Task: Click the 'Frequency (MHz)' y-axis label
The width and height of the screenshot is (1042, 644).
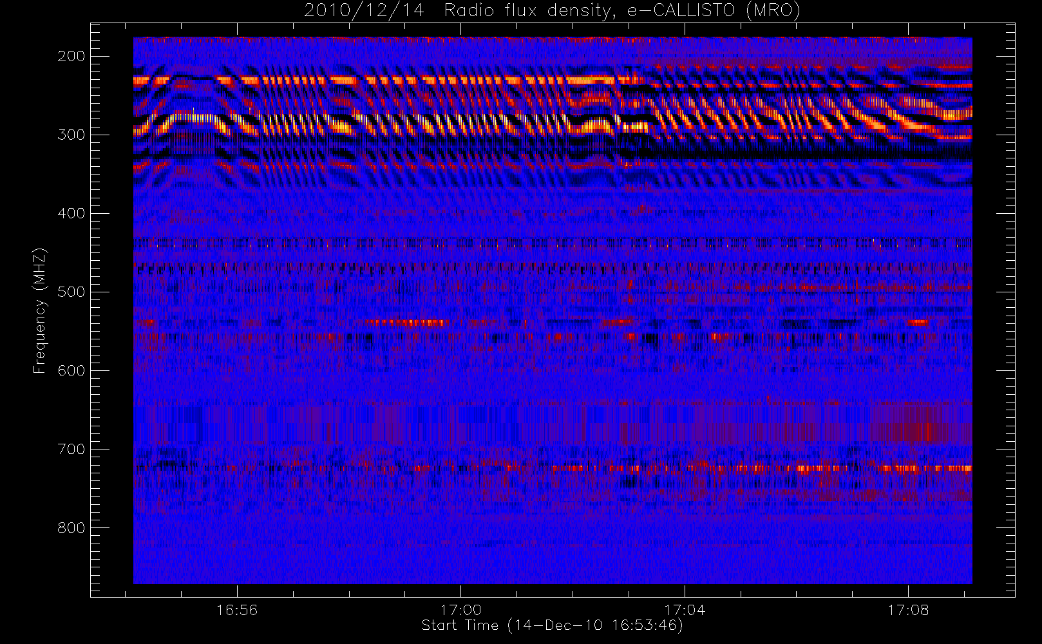Action: pos(40,311)
